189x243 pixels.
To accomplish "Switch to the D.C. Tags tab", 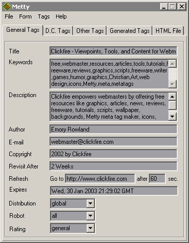I will [x=58, y=31].
